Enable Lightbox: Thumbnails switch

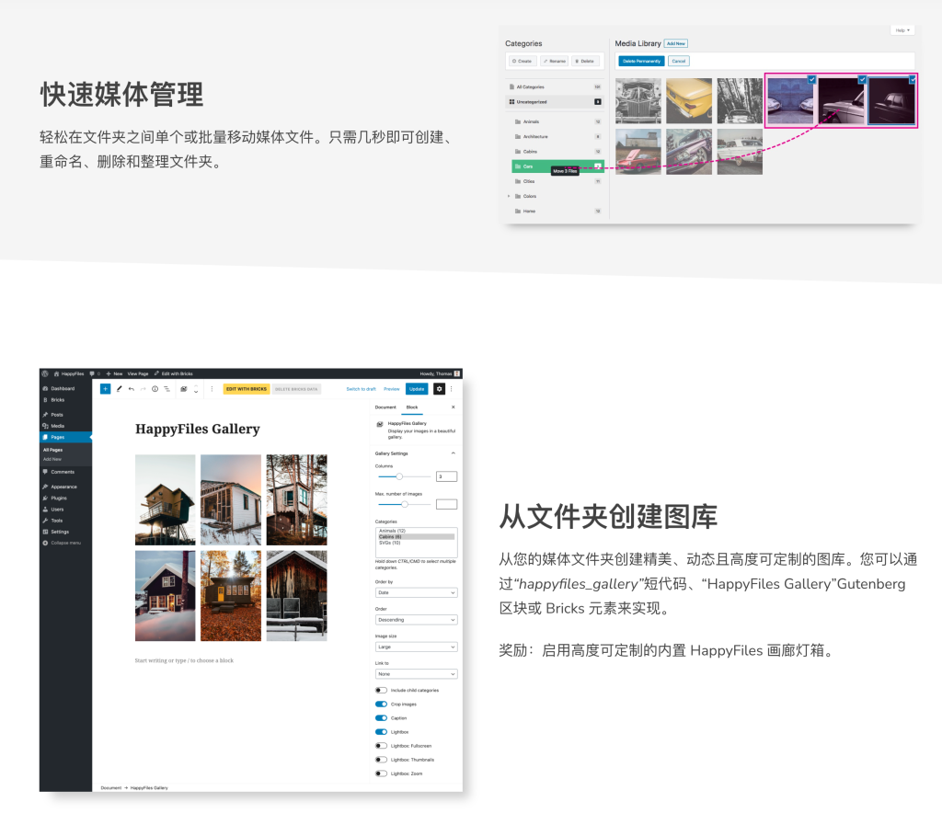click(381, 760)
